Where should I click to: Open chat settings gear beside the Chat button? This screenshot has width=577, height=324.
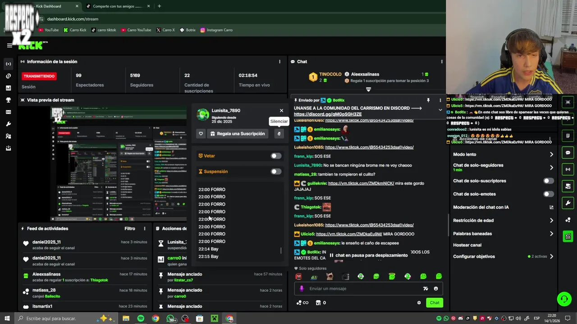pyautogui.click(x=419, y=303)
